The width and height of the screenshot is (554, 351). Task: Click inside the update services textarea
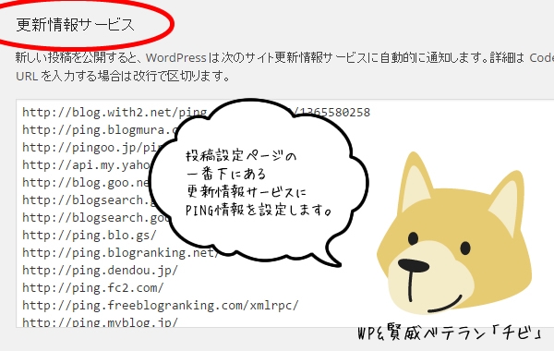(x=284, y=213)
